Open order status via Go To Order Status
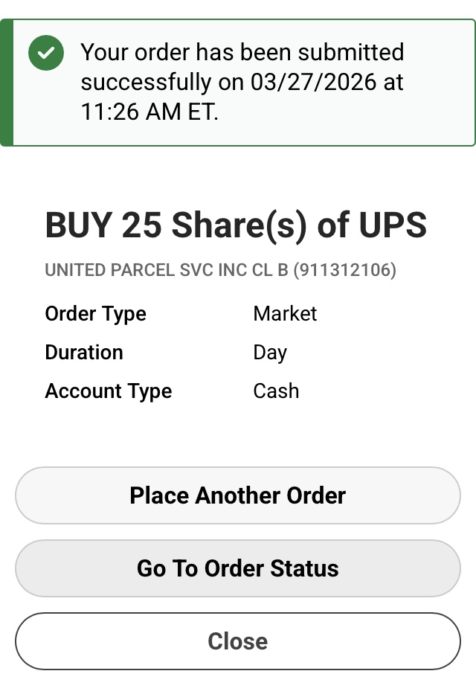The image size is (476, 700). pyautogui.click(x=238, y=568)
